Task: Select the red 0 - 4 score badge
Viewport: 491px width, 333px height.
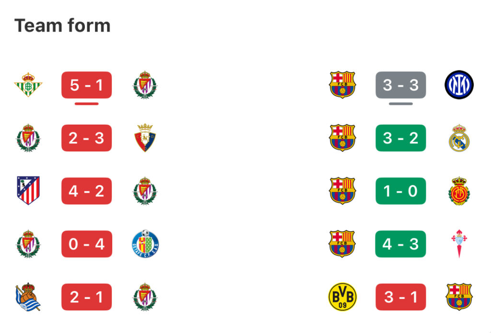Action: [86, 244]
